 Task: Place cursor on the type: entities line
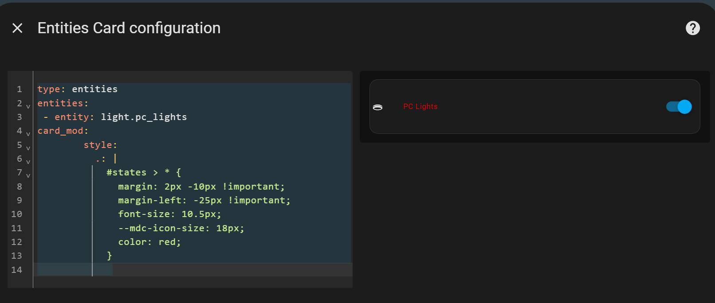tap(77, 89)
